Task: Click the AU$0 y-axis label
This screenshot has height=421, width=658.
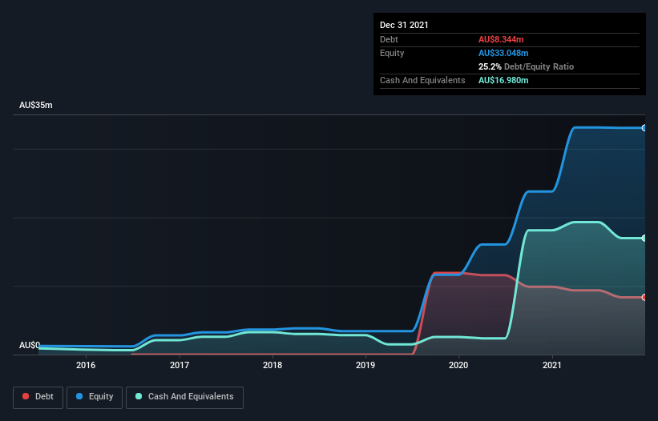Action: 30,345
